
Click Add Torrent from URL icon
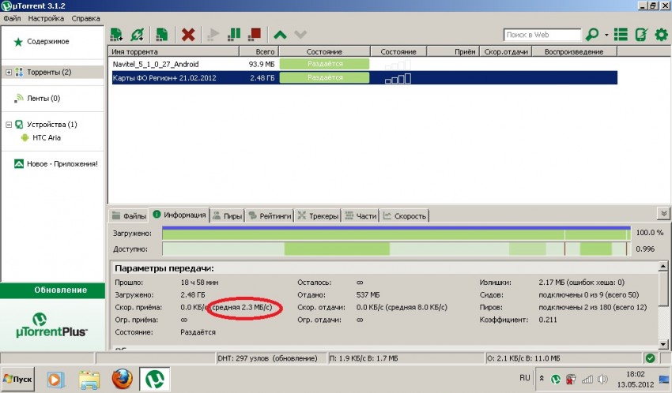(x=138, y=34)
